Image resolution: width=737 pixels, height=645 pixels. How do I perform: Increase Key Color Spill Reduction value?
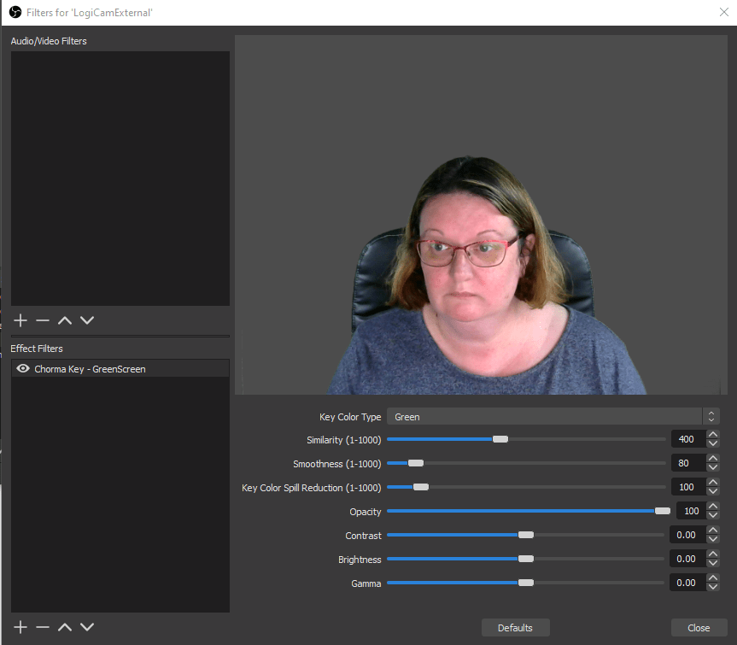713,483
